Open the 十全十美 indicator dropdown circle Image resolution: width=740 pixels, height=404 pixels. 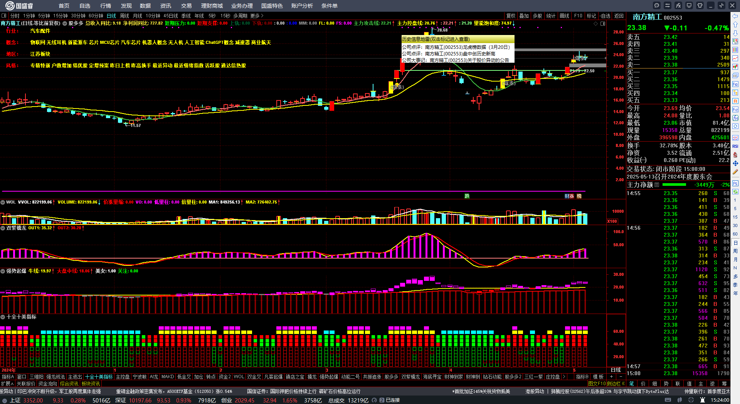(x=2, y=317)
